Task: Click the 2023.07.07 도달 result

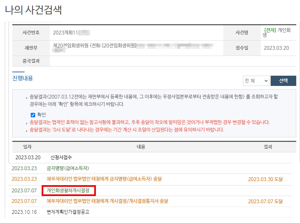Action: [265, 202]
